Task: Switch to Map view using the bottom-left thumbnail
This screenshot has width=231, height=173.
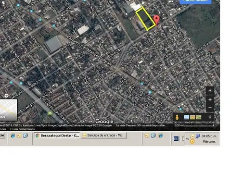Action: click(x=8, y=110)
